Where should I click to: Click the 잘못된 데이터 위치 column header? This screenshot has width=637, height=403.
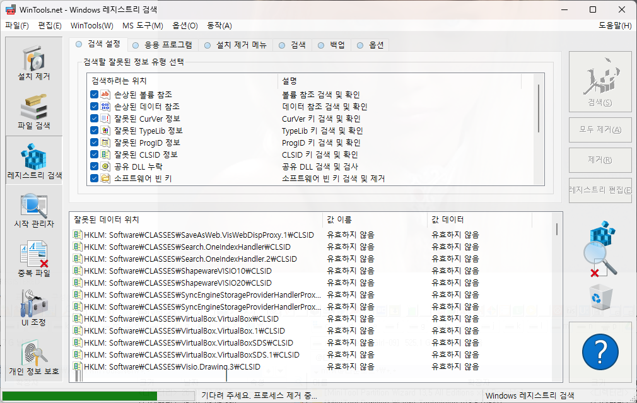[197, 219]
